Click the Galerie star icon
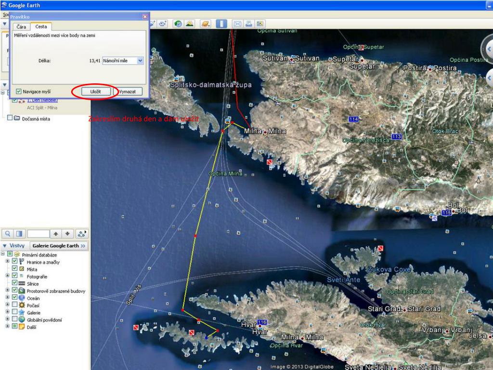The width and height of the screenshot is (493, 370). click(22, 312)
